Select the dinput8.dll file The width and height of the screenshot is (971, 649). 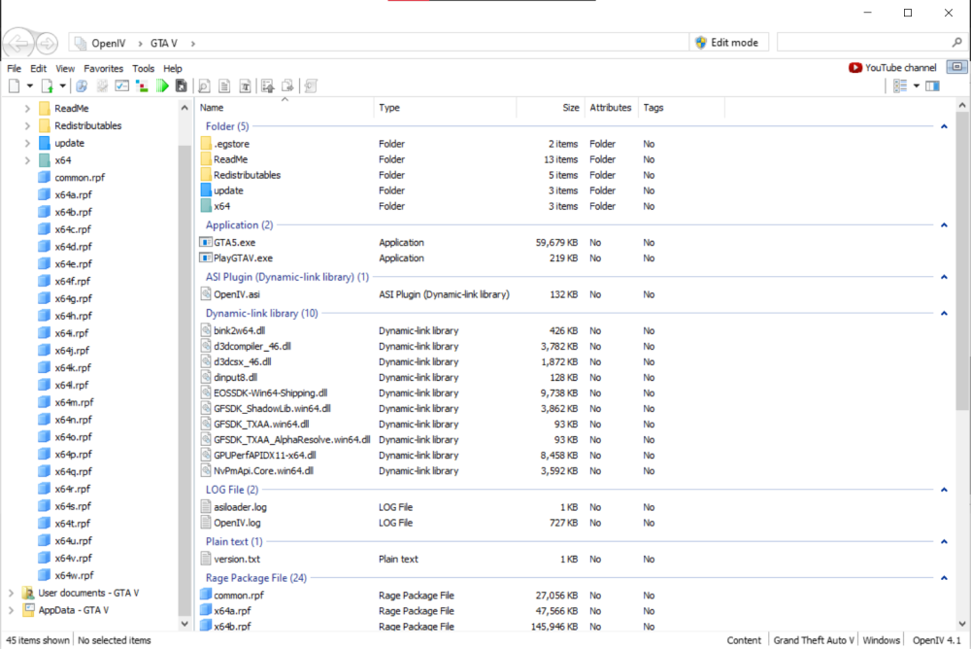(235, 377)
